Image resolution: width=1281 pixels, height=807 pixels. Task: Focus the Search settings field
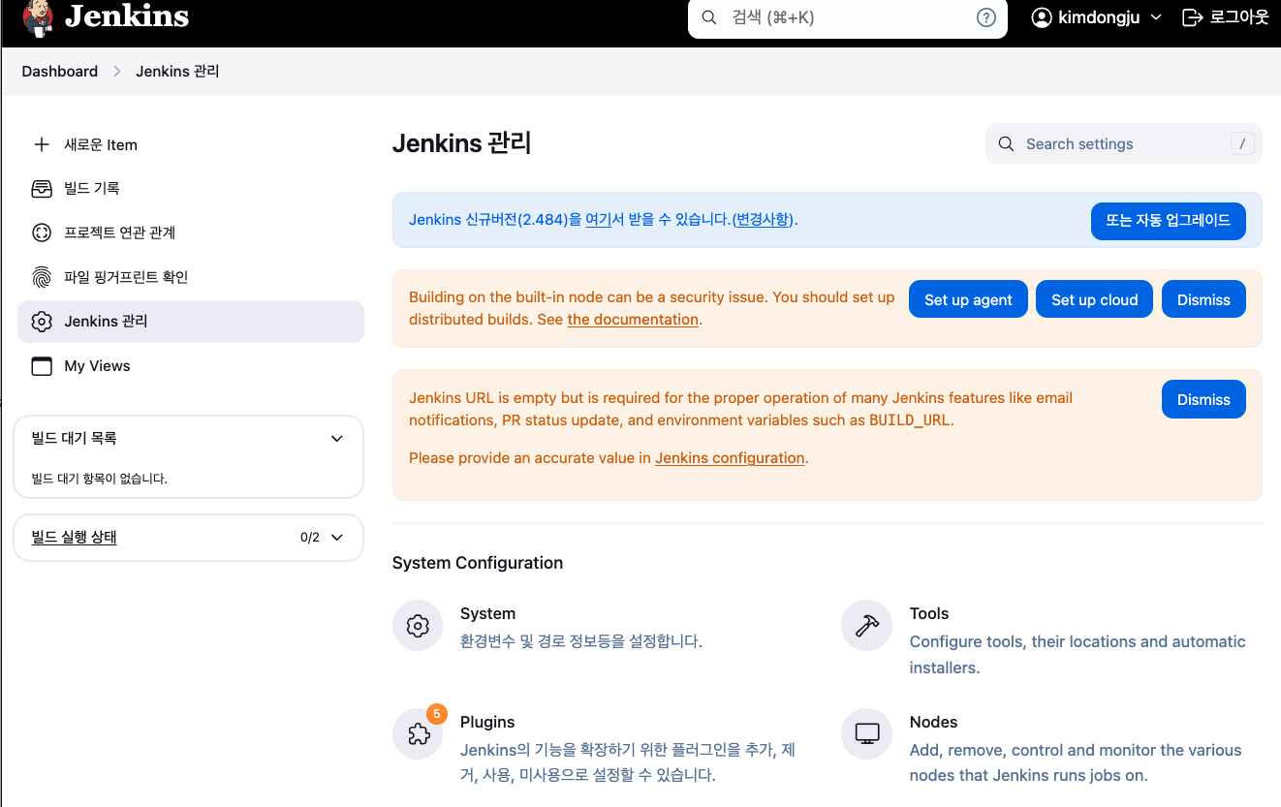[x=1124, y=144]
